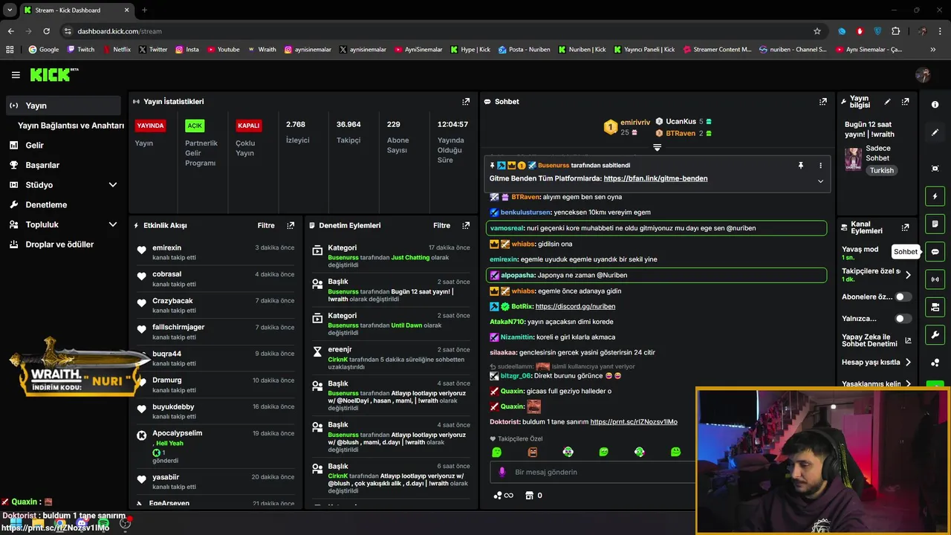Select Yayın in the left sidebar
The width and height of the screenshot is (951, 535).
point(63,106)
